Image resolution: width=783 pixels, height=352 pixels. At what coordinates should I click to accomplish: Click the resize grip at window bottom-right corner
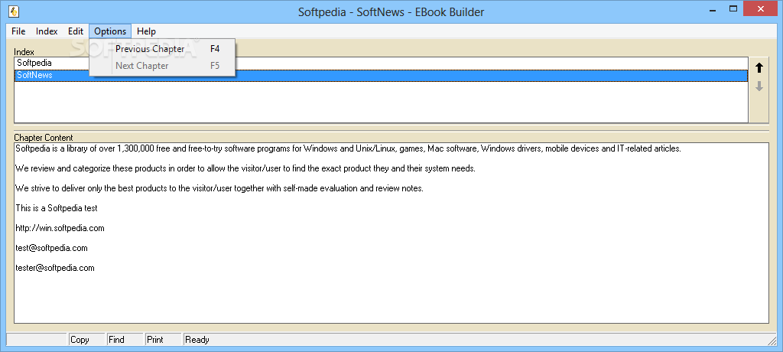(772, 341)
